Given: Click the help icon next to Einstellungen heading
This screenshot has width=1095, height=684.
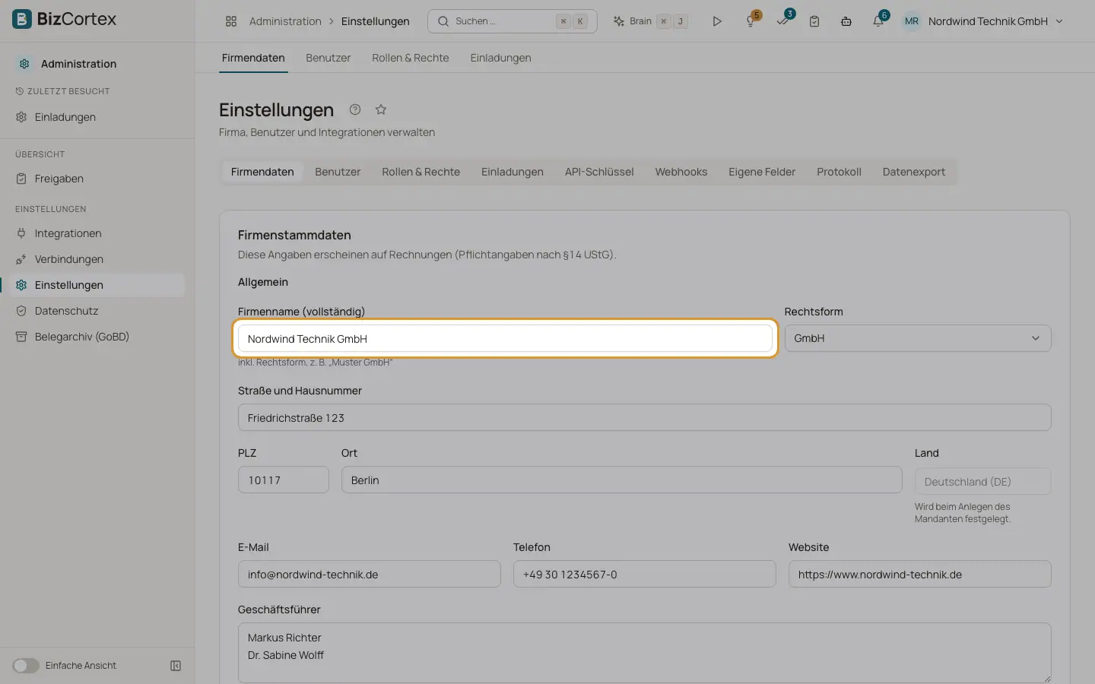Looking at the screenshot, I should click(355, 109).
